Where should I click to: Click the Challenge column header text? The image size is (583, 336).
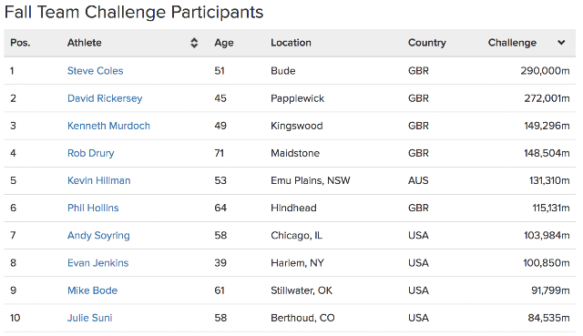(512, 43)
